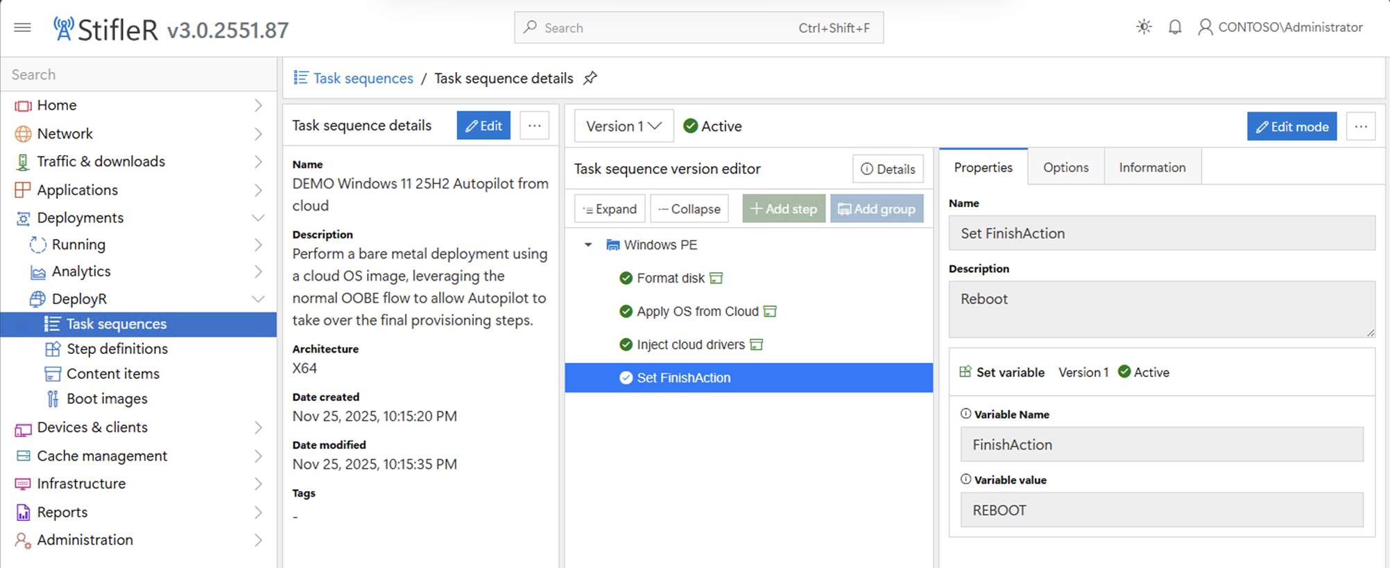1390x568 pixels.
Task: Click the content icon next to Format disk
Action: coord(717,278)
